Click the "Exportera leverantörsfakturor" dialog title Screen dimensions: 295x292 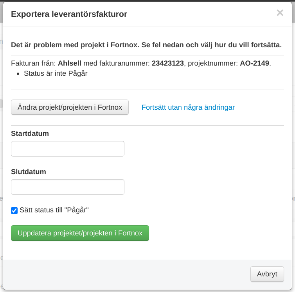coord(69,14)
